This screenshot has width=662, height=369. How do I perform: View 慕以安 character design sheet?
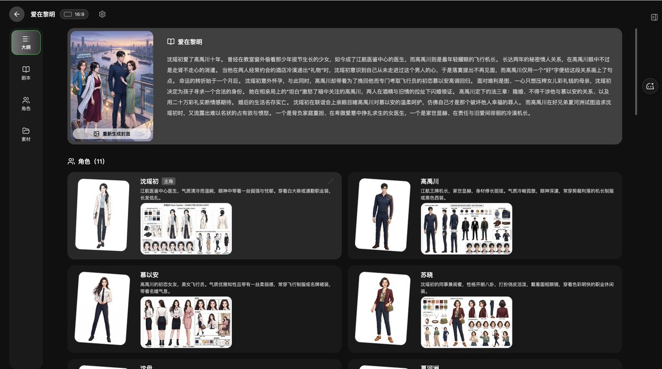tap(186, 322)
